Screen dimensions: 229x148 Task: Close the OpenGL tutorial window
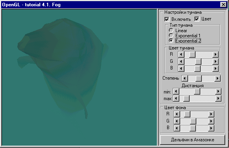(x=223, y=5)
